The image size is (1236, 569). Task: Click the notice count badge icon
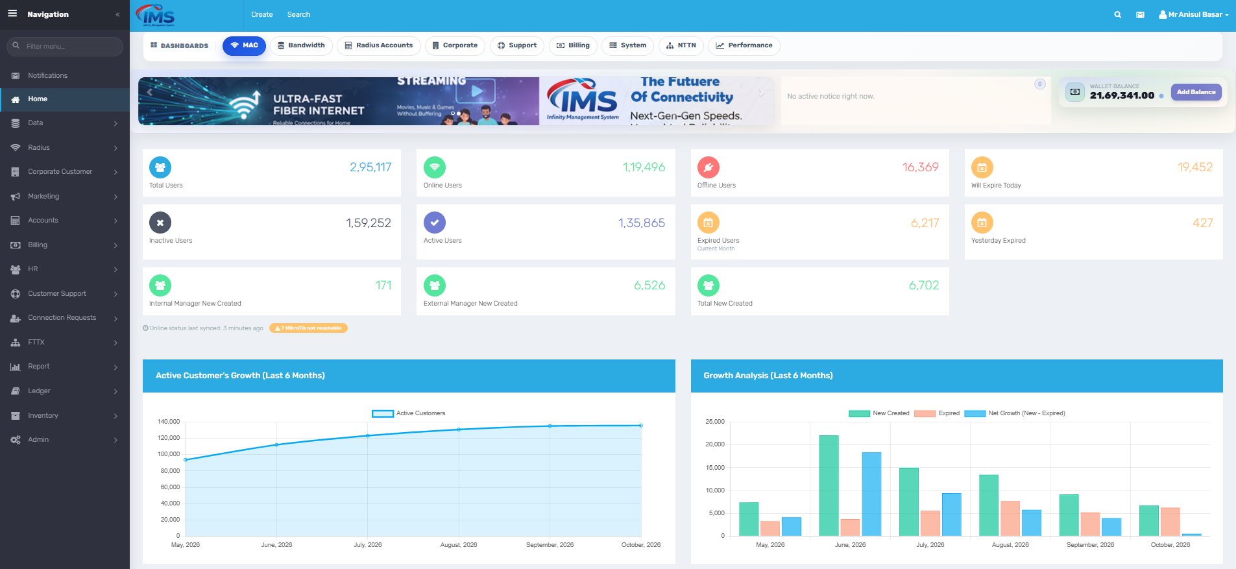1039,84
